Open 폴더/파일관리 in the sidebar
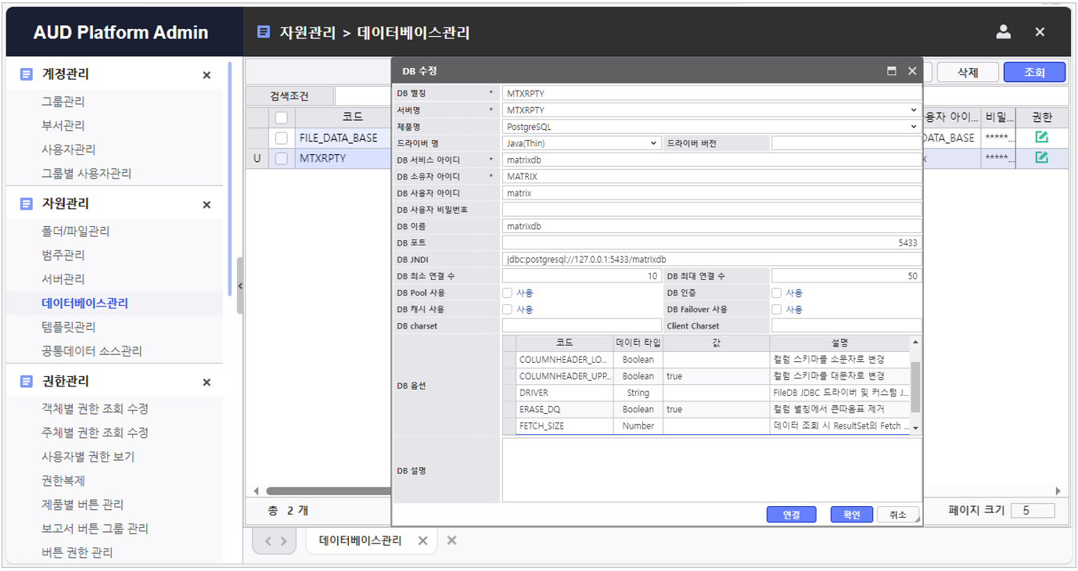 [x=75, y=232]
